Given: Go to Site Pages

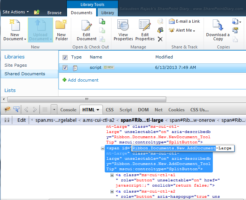Looking at the screenshot, I should coord(16,65).
